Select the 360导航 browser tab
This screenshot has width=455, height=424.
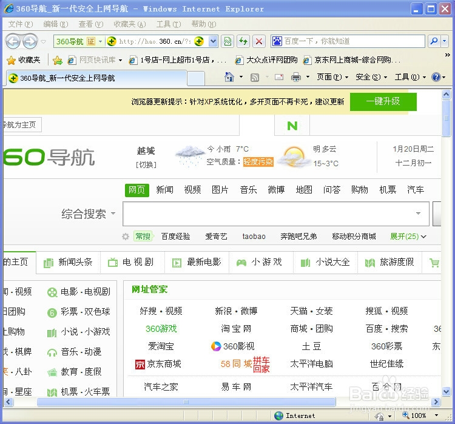click(96, 78)
